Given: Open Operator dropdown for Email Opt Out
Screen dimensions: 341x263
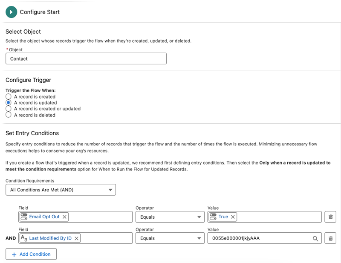Looking at the screenshot, I should tap(170, 217).
